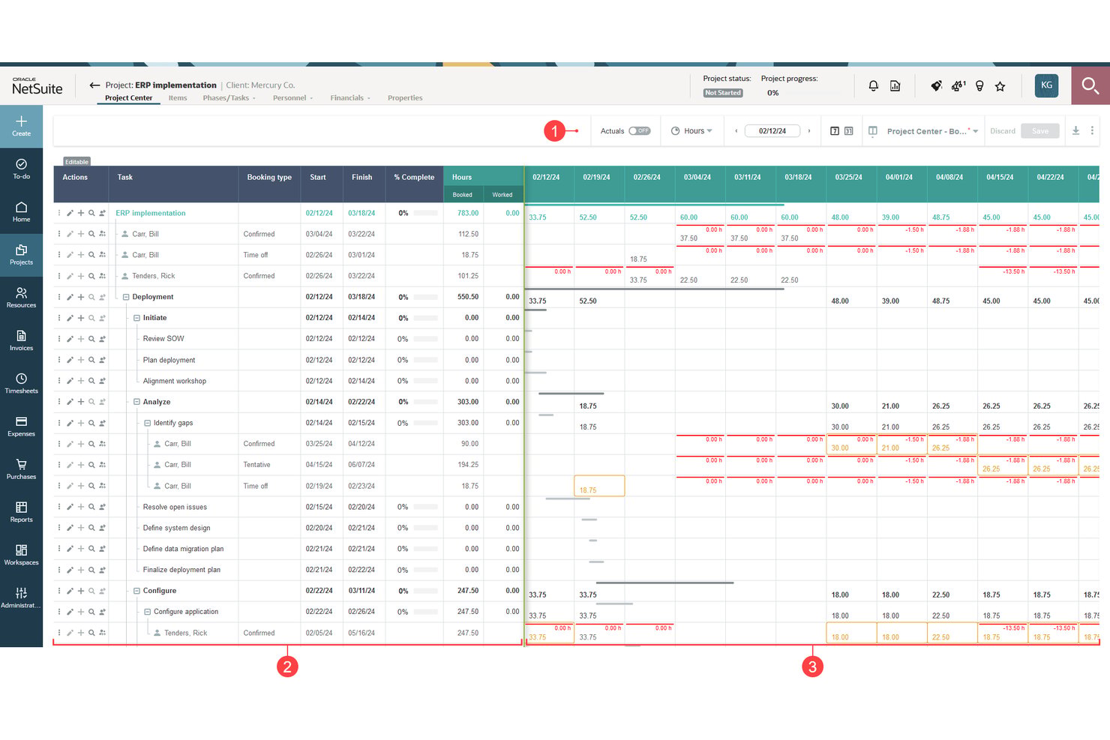Click the tag icon in the top bar
1110x740 pixels.
936,86
